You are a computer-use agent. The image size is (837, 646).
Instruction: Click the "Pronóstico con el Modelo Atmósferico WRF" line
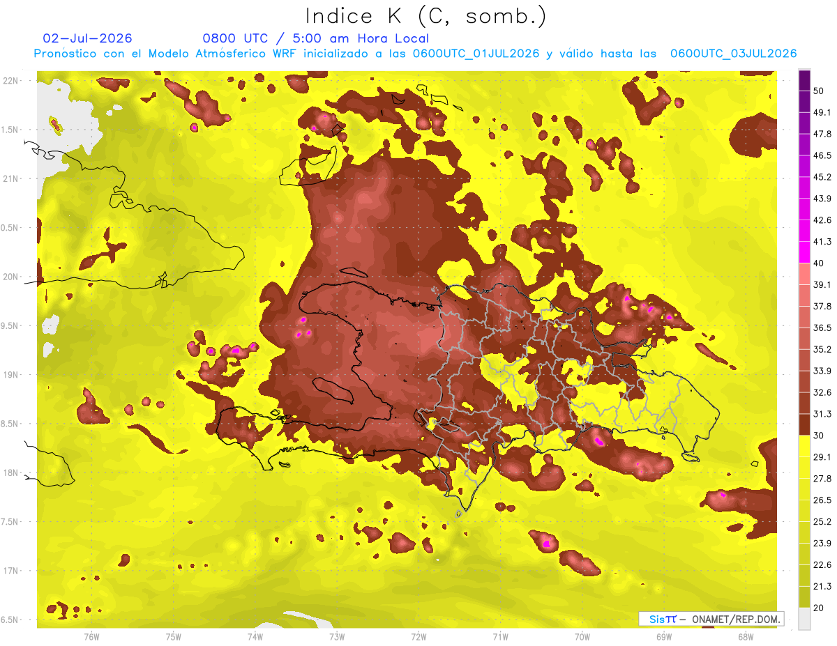415,54
